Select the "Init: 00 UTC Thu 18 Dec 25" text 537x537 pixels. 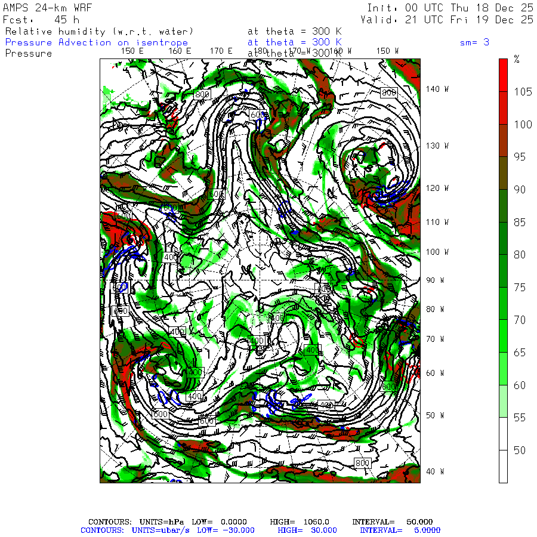click(450, 8)
